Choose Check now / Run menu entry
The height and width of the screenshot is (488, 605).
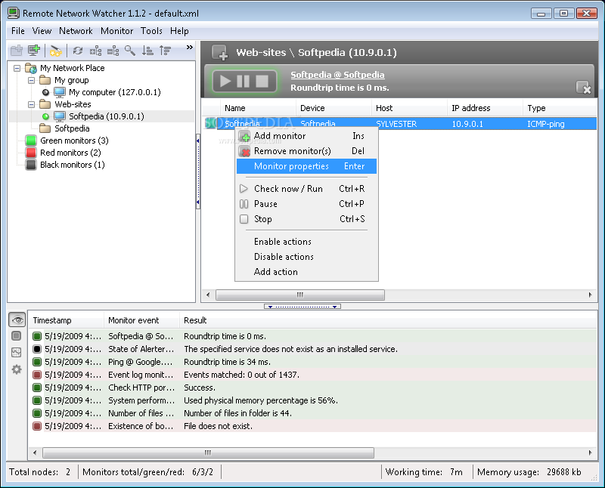click(x=306, y=189)
